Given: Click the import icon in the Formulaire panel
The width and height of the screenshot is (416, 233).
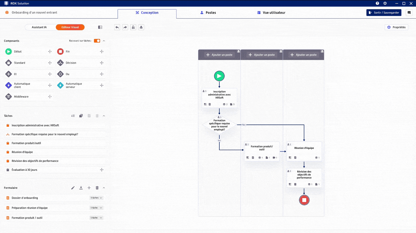Looking at the screenshot, I should (81, 188).
